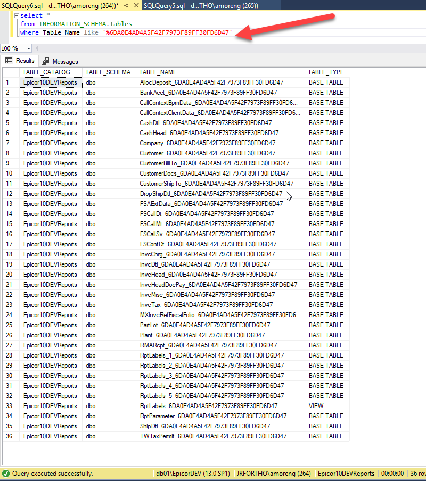Image resolution: width=426 pixels, height=481 pixels.
Task: Click the CallContextClientData table name cell
Action: click(x=220, y=113)
